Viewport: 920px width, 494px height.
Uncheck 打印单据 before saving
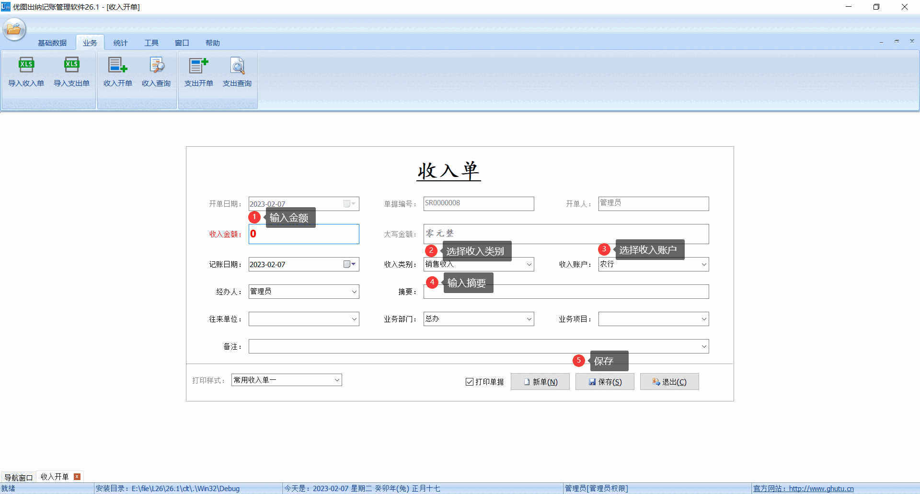point(470,381)
